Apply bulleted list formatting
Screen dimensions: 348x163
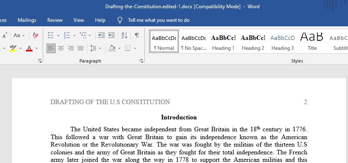point(51,35)
